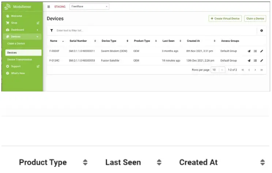
Task: Click the Create Virtual Device button
Action: (x=225, y=19)
